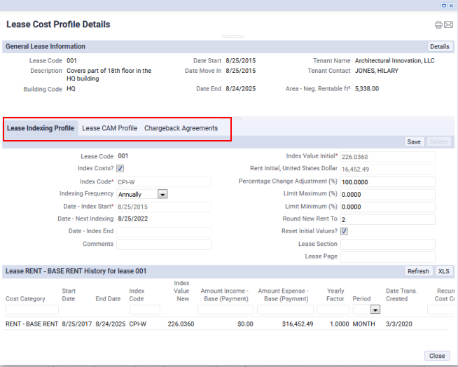This screenshot has height=367, width=458.
Task: Select the RENT - BASE RENT row
Action: point(225,324)
